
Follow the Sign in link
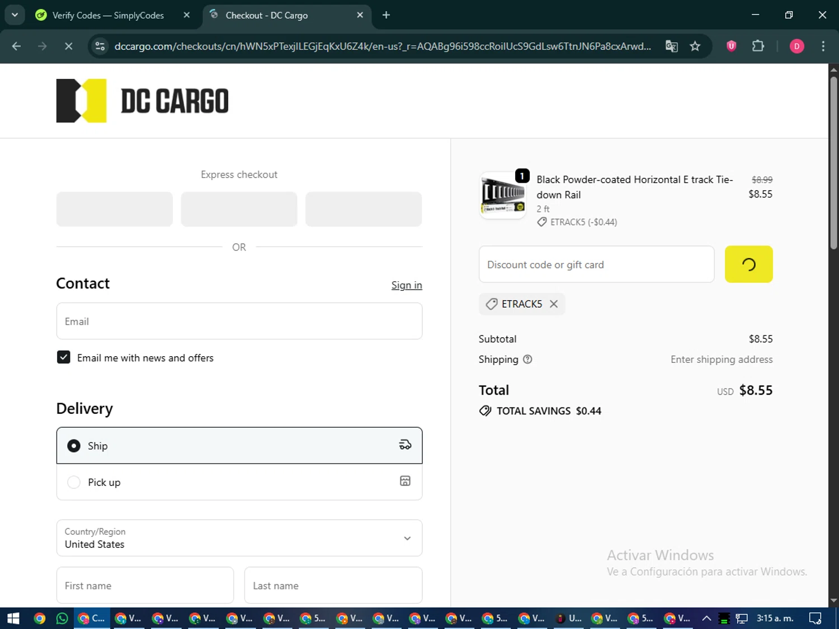point(407,285)
